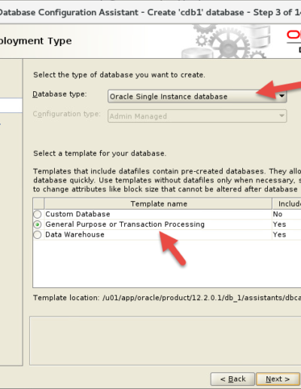Click the 'No' cell for Custom Database

pos(278,214)
